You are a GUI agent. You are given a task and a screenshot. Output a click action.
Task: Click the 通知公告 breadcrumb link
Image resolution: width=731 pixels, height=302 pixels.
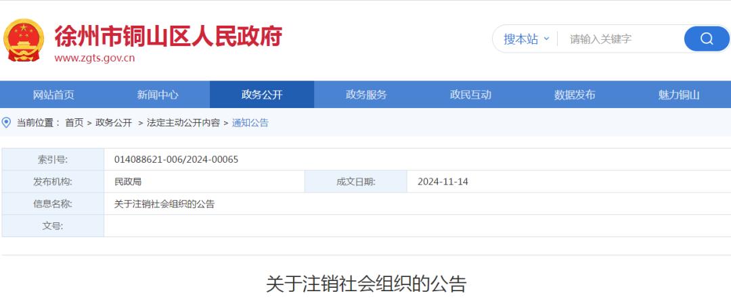click(250, 122)
